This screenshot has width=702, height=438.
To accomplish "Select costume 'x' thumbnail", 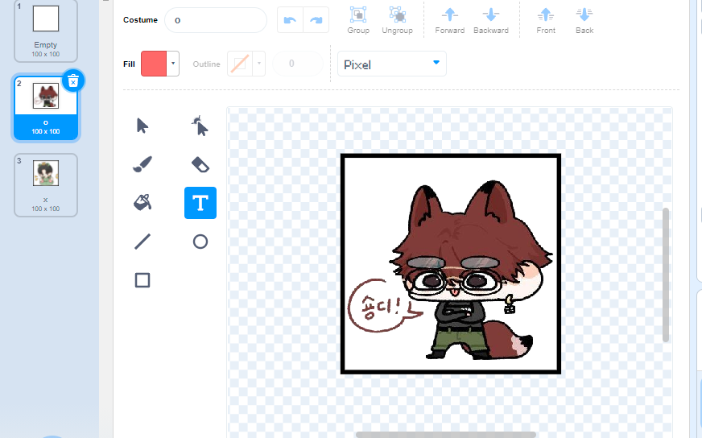I will click(x=46, y=185).
